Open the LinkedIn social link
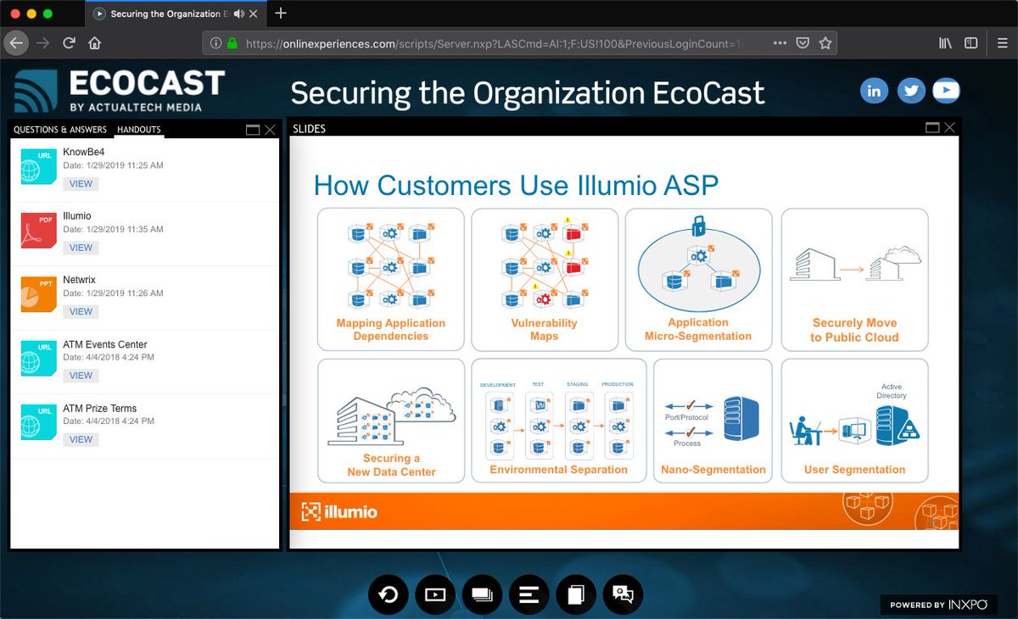This screenshot has width=1018, height=619. click(x=874, y=90)
